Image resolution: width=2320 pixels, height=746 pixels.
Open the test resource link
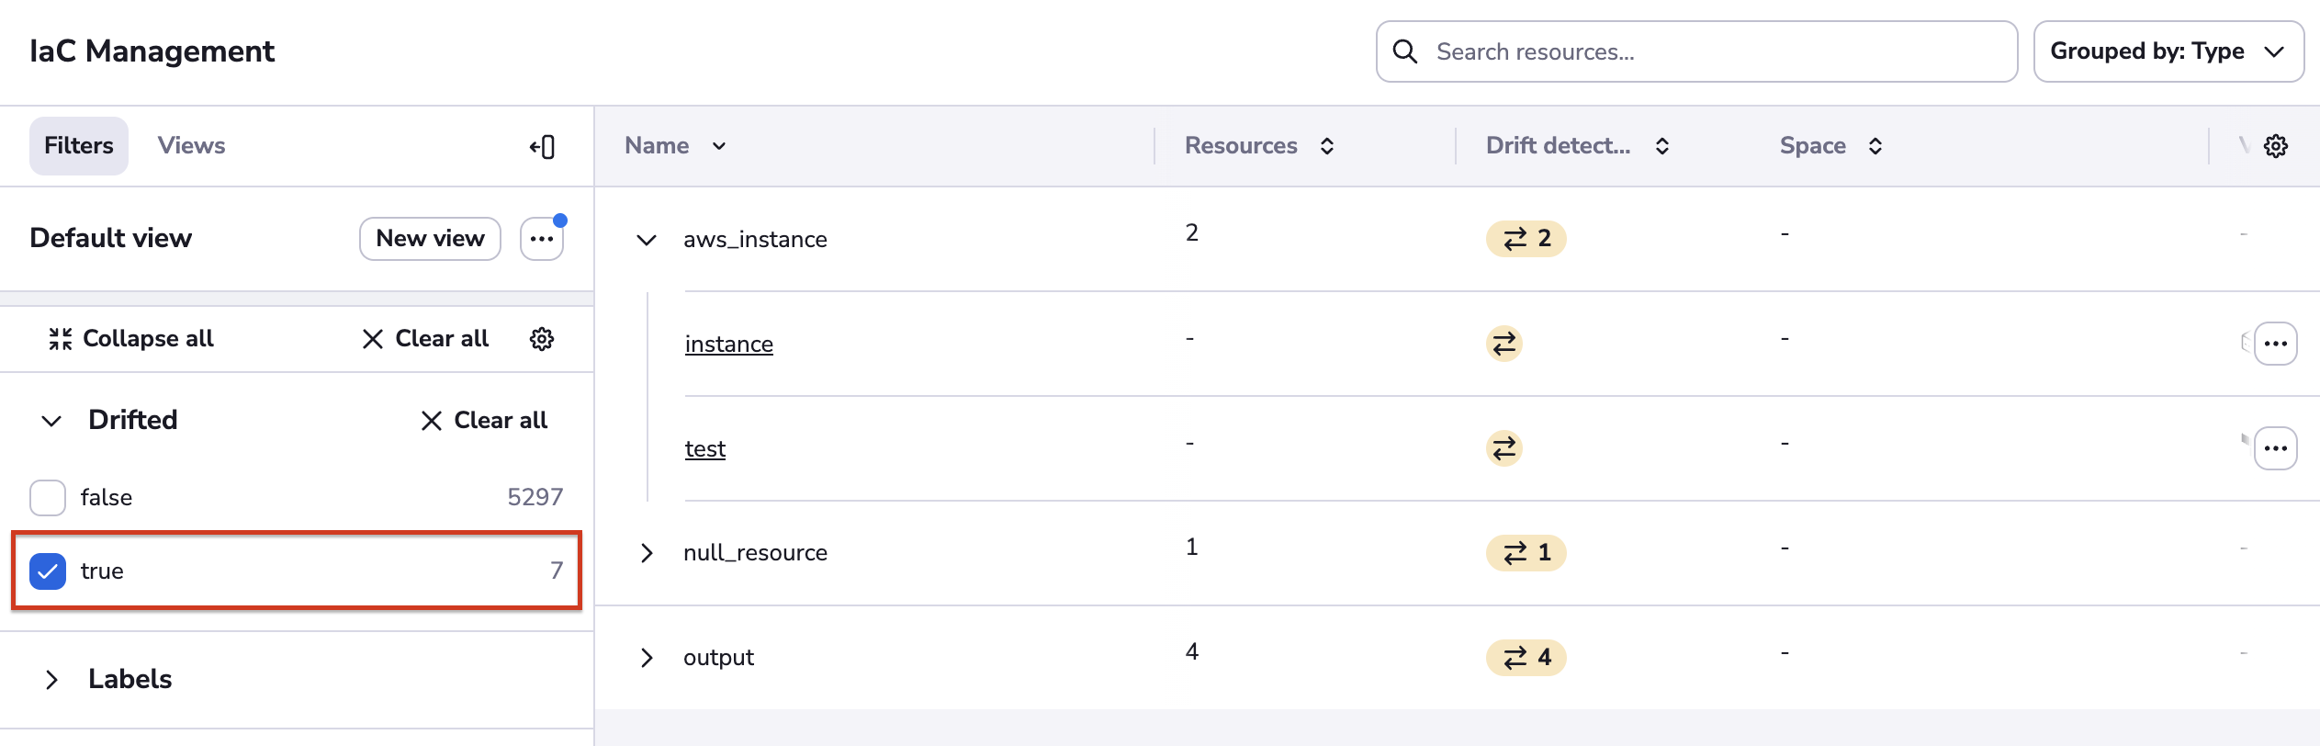704,449
